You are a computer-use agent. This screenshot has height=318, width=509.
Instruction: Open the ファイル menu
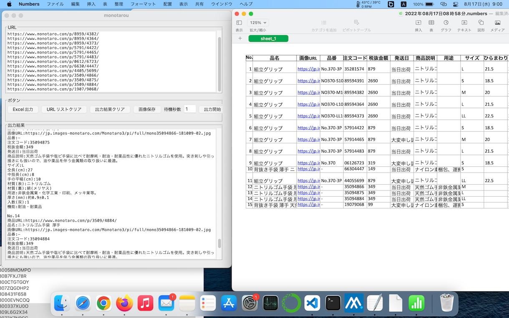click(x=55, y=4)
